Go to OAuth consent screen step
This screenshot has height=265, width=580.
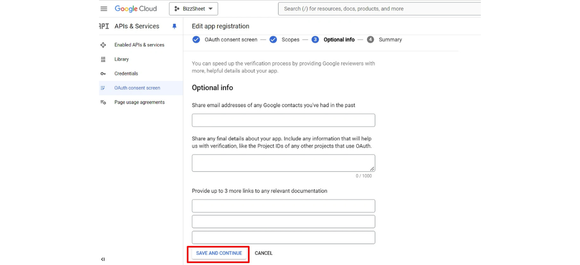click(231, 40)
